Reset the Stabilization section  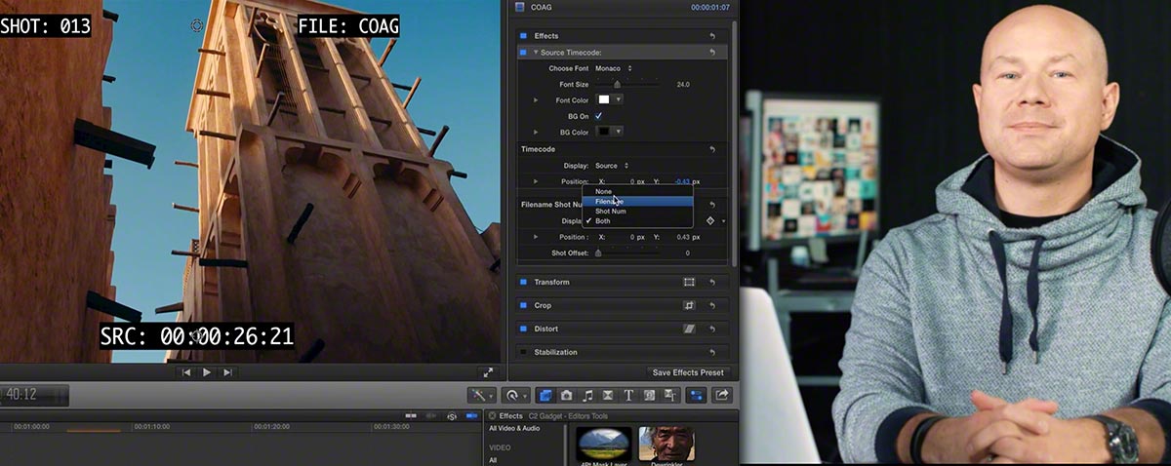(x=713, y=352)
